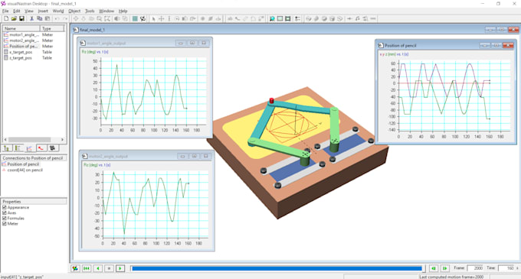
Task: Click the Copy icon in toolbar
Action: 39,19
